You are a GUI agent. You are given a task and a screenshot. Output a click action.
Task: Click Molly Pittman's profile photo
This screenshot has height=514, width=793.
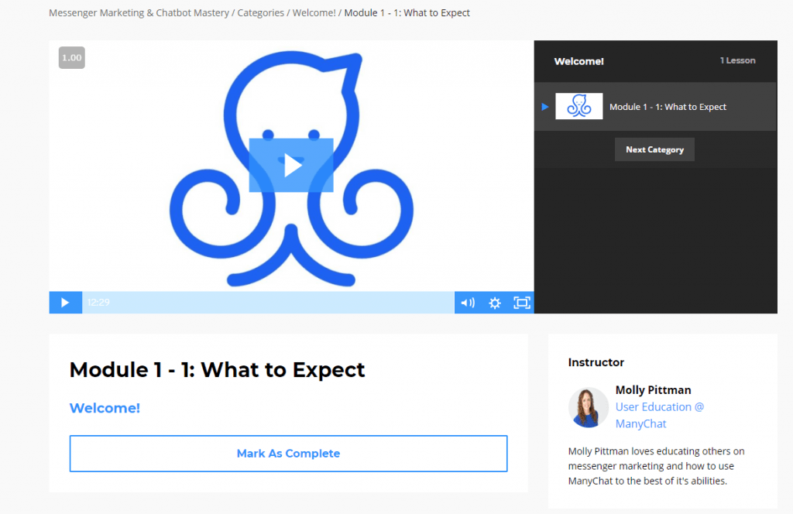(589, 407)
